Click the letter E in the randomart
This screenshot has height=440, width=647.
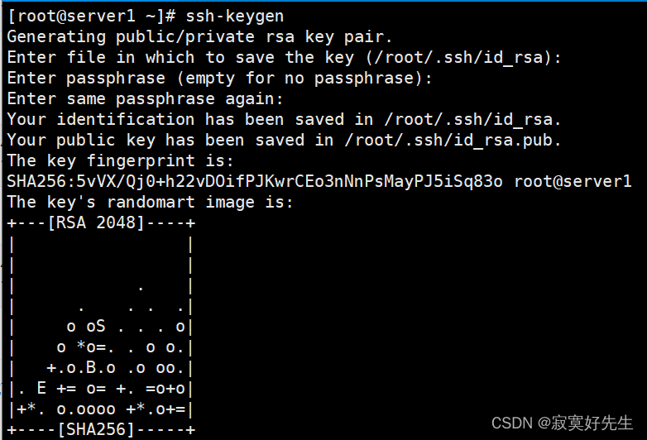point(41,388)
